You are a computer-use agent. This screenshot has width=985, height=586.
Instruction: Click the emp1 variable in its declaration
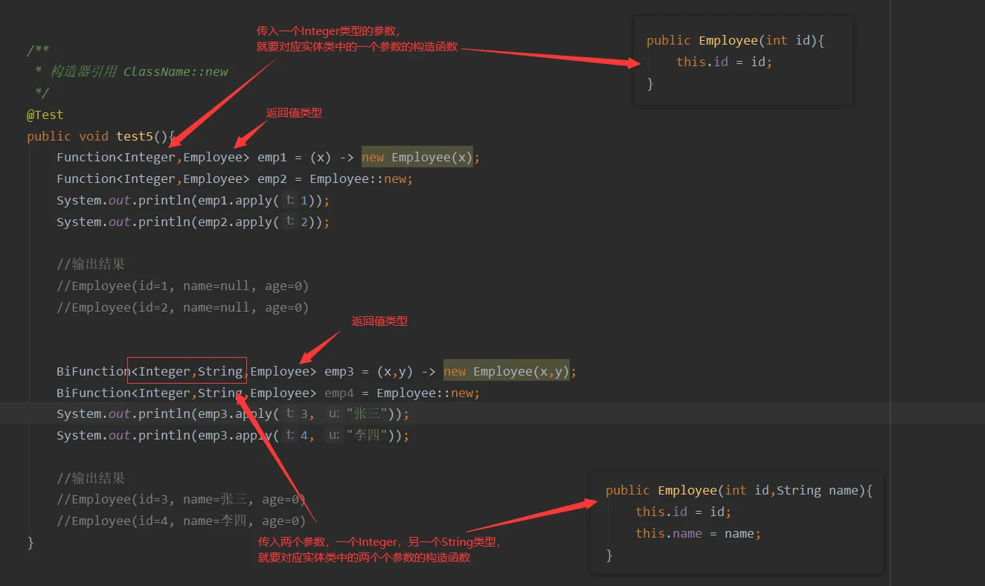tap(272, 158)
